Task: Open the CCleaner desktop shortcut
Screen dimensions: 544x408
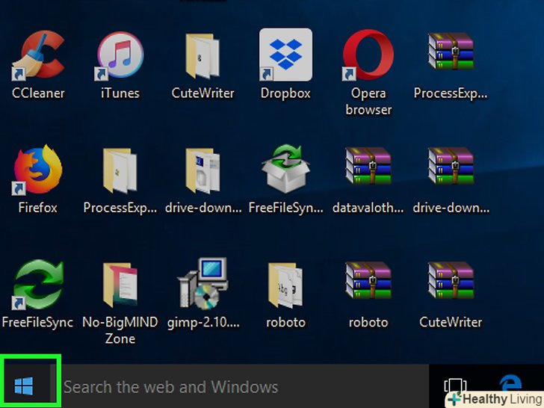Action: (x=38, y=56)
